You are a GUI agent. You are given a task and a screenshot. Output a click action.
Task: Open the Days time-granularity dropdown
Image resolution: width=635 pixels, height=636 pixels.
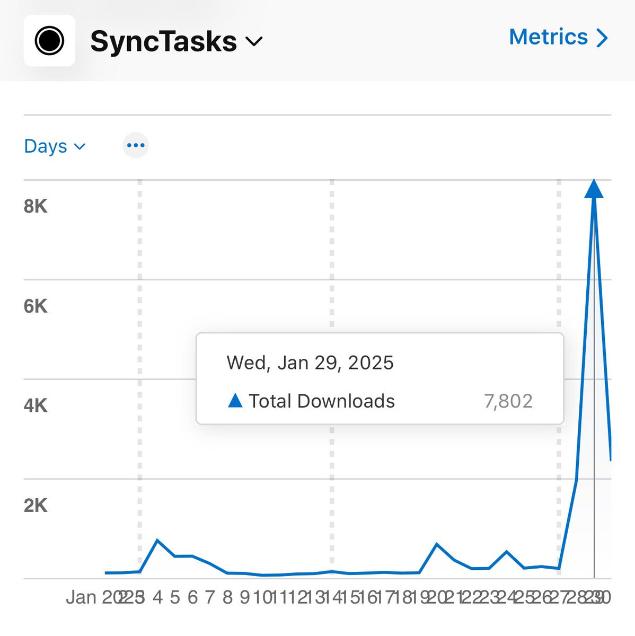55,146
